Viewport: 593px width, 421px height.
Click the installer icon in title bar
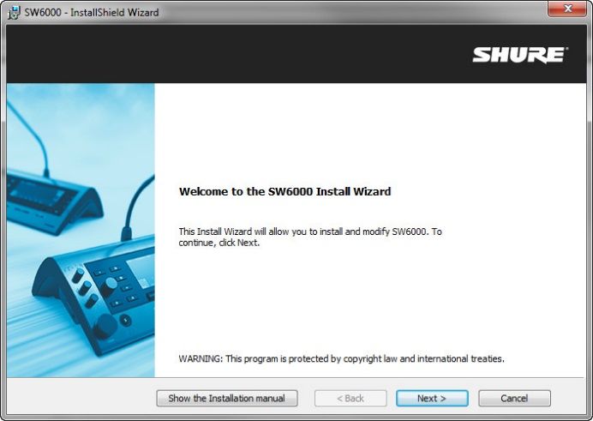pos(14,13)
